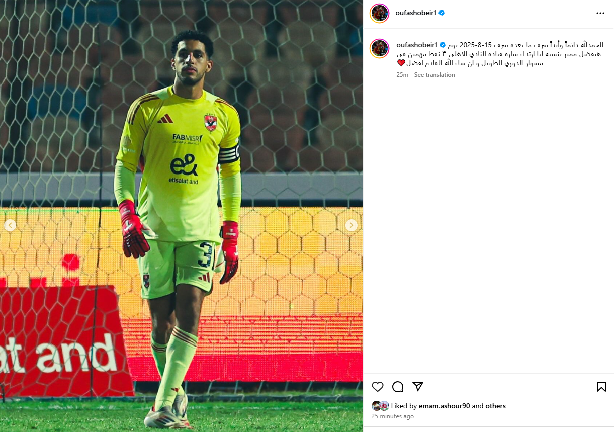
Task: Like the post with the heart icon
Action: (x=378, y=387)
